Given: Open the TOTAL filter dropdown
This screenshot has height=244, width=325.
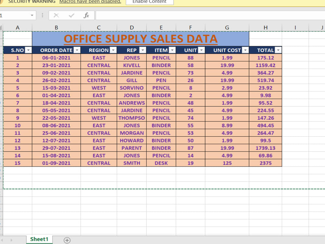Looking at the screenshot, I should 278,50.
